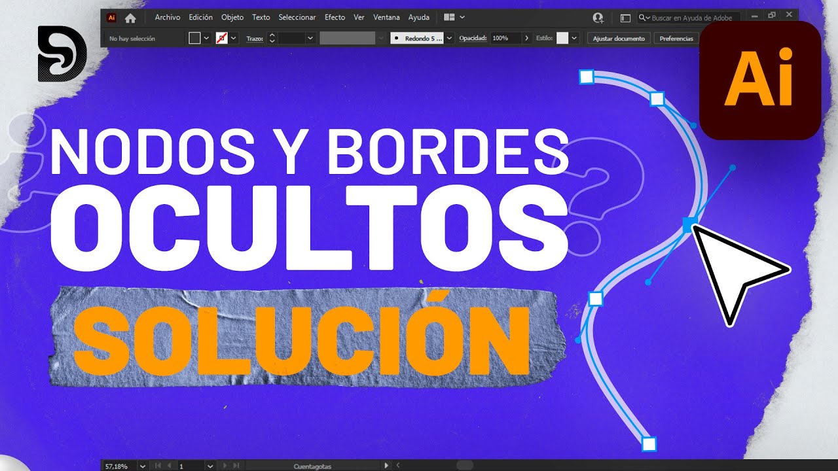Click the Redondo 5 brush definition
Viewport: 838px width, 471px height.
point(418,39)
